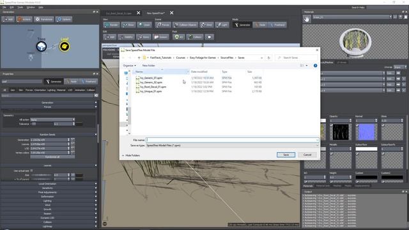Click the Collision Objects scene button
The width and height of the screenshot is (409, 230).
pos(185,25)
